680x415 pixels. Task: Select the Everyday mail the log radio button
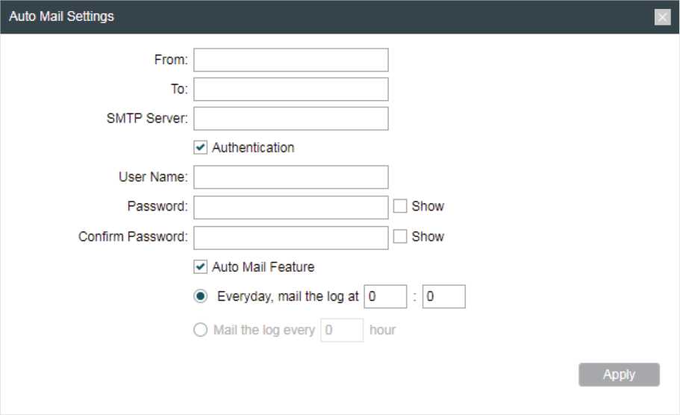[200, 296]
